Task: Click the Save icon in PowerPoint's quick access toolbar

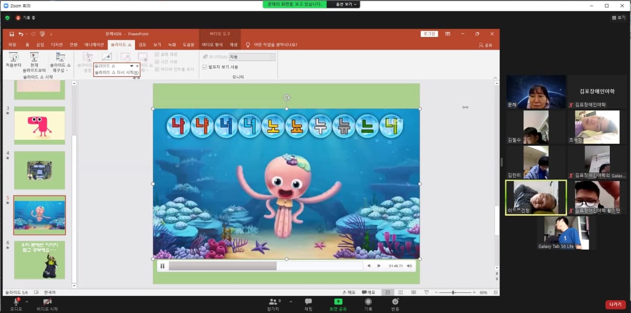Action: click(x=12, y=34)
